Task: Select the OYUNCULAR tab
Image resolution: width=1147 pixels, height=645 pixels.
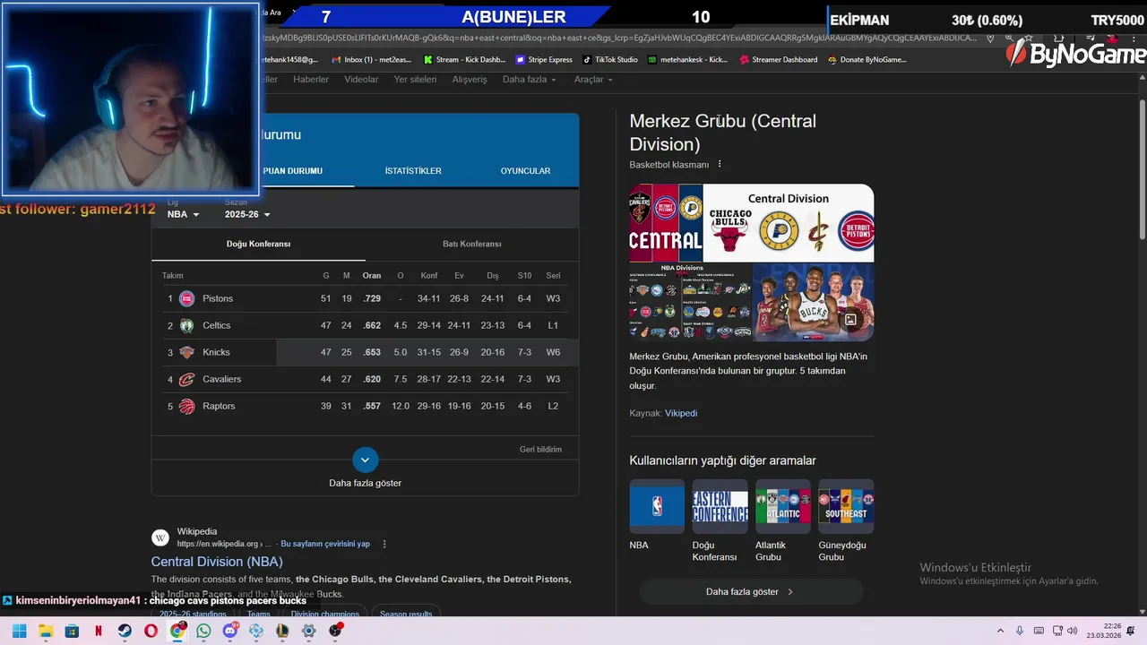Action: [x=525, y=170]
